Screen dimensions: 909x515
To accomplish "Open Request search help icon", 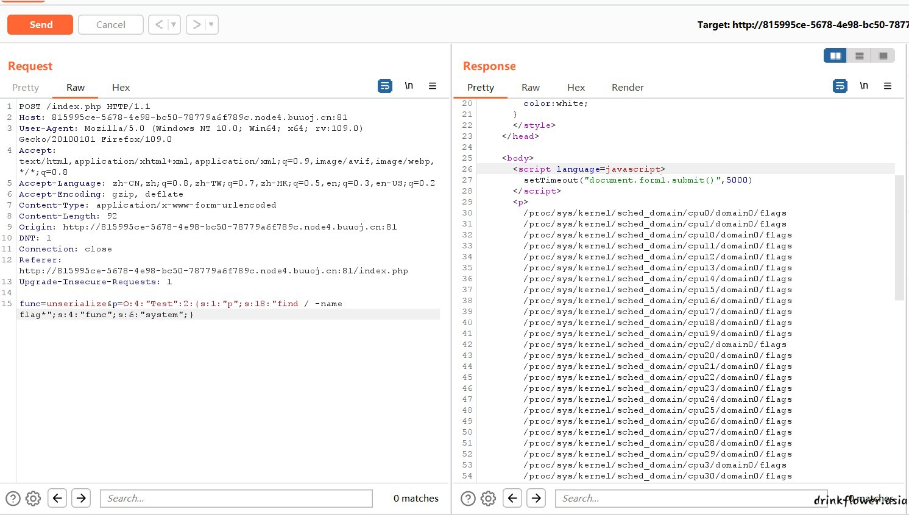I will pos(13,499).
